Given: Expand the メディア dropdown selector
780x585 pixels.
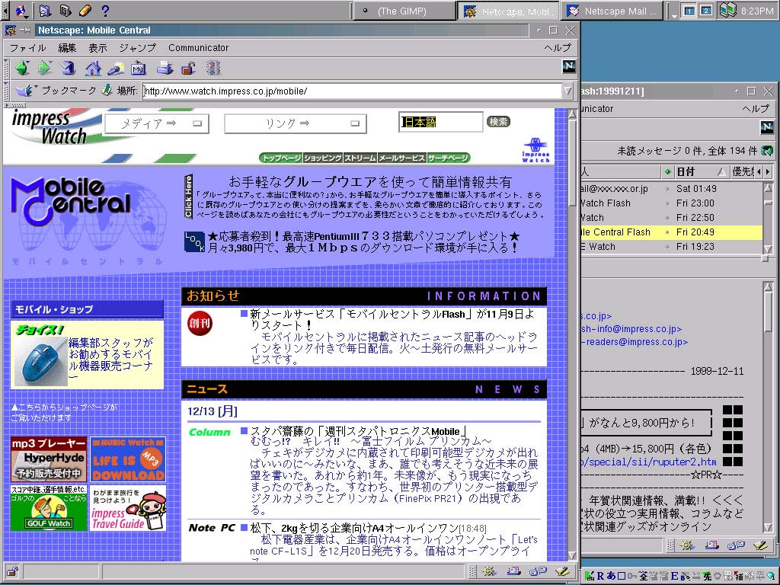Looking at the screenshot, I should click(156, 123).
